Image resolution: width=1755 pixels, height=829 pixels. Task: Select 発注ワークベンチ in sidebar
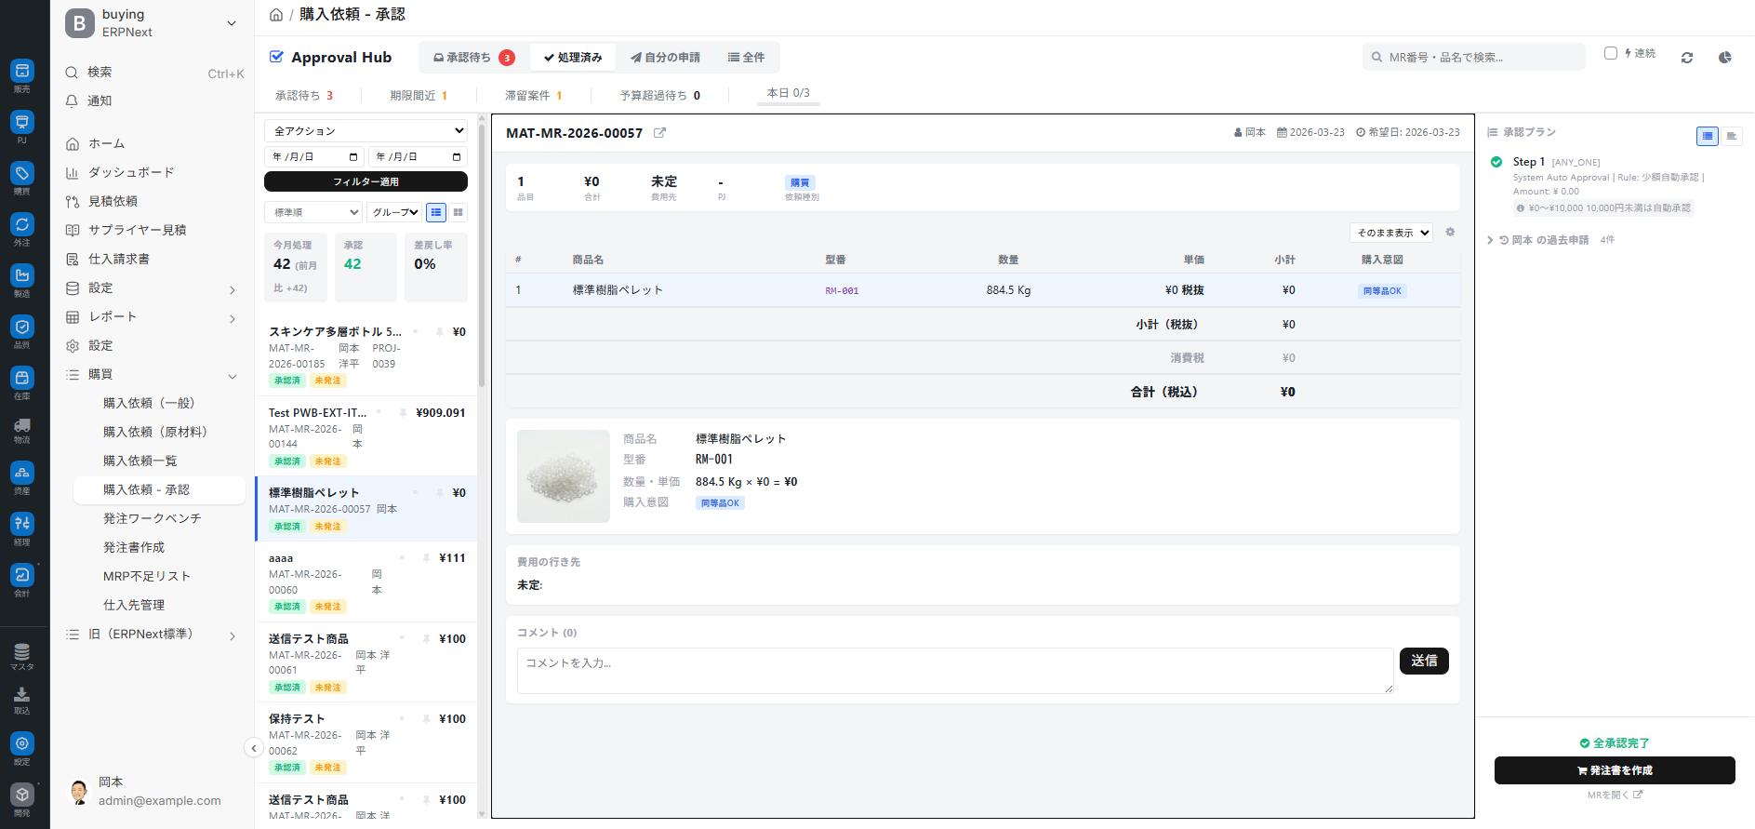152,518
